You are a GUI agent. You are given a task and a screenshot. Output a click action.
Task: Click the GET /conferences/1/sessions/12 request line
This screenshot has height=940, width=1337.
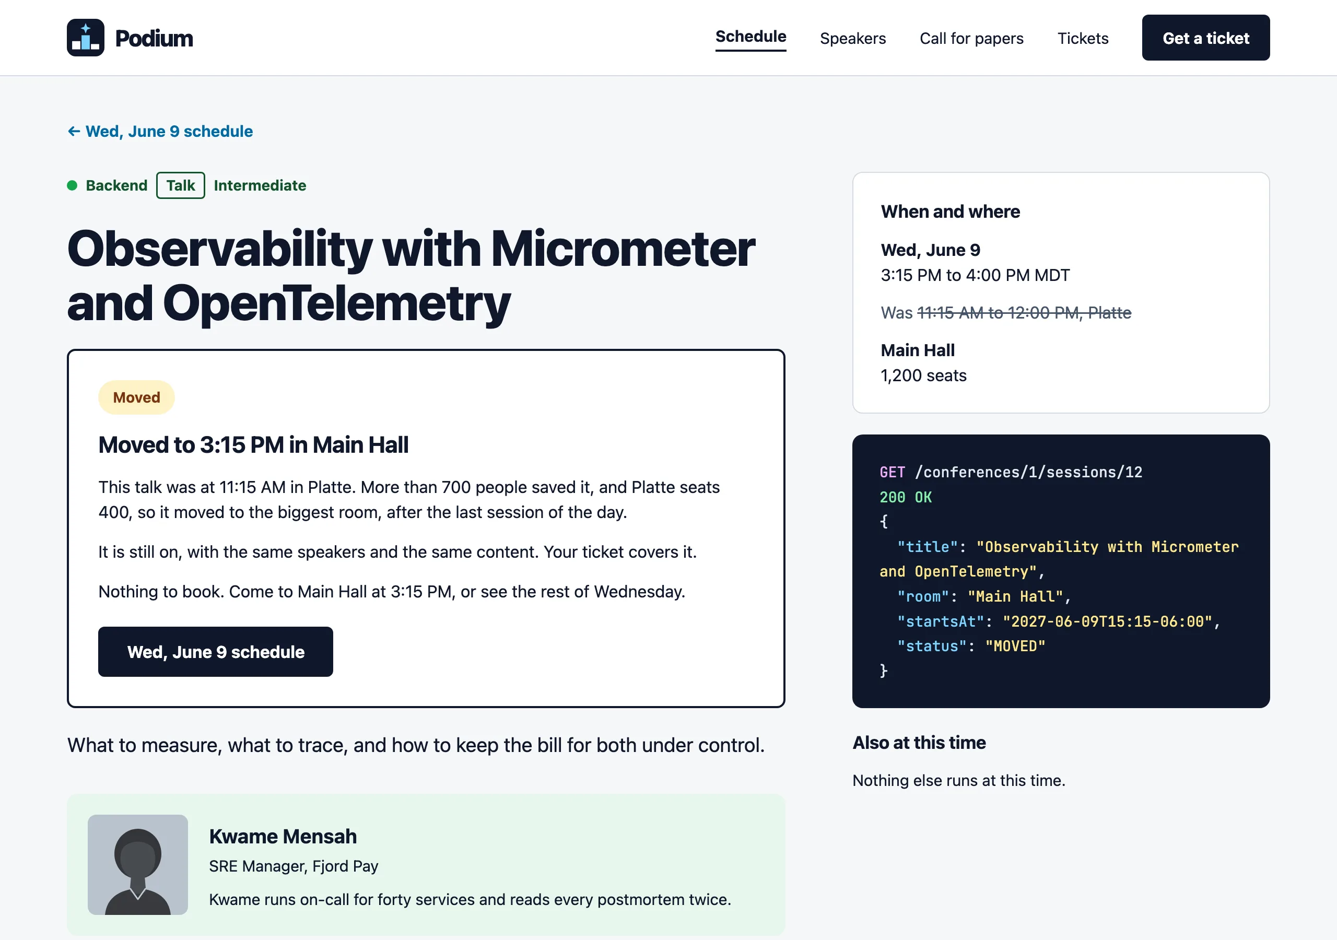click(1011, 472)
